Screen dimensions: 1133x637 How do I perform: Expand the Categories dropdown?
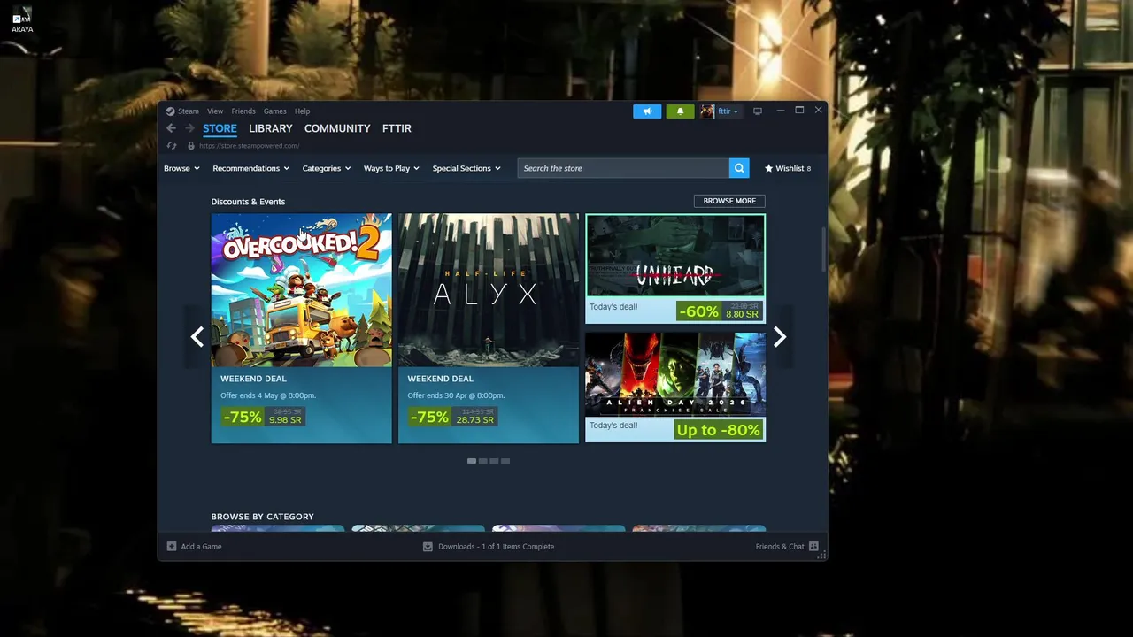(x=326, y=168)
